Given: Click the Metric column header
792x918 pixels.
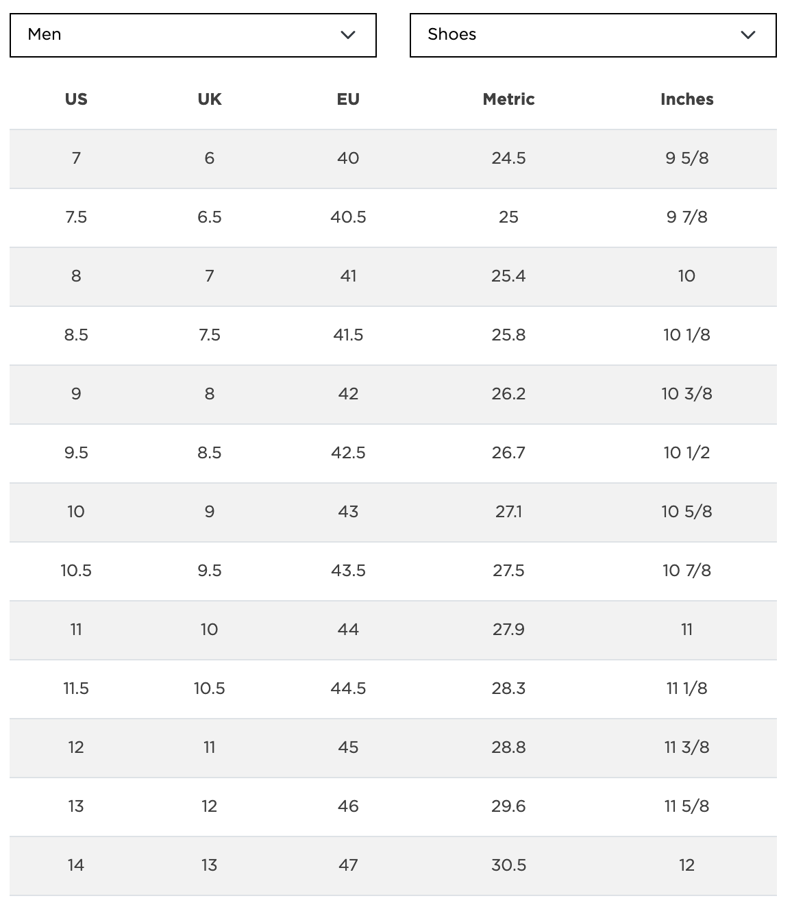Looking at the screenshot, I should pyautogui.click(x=508, y=99).
